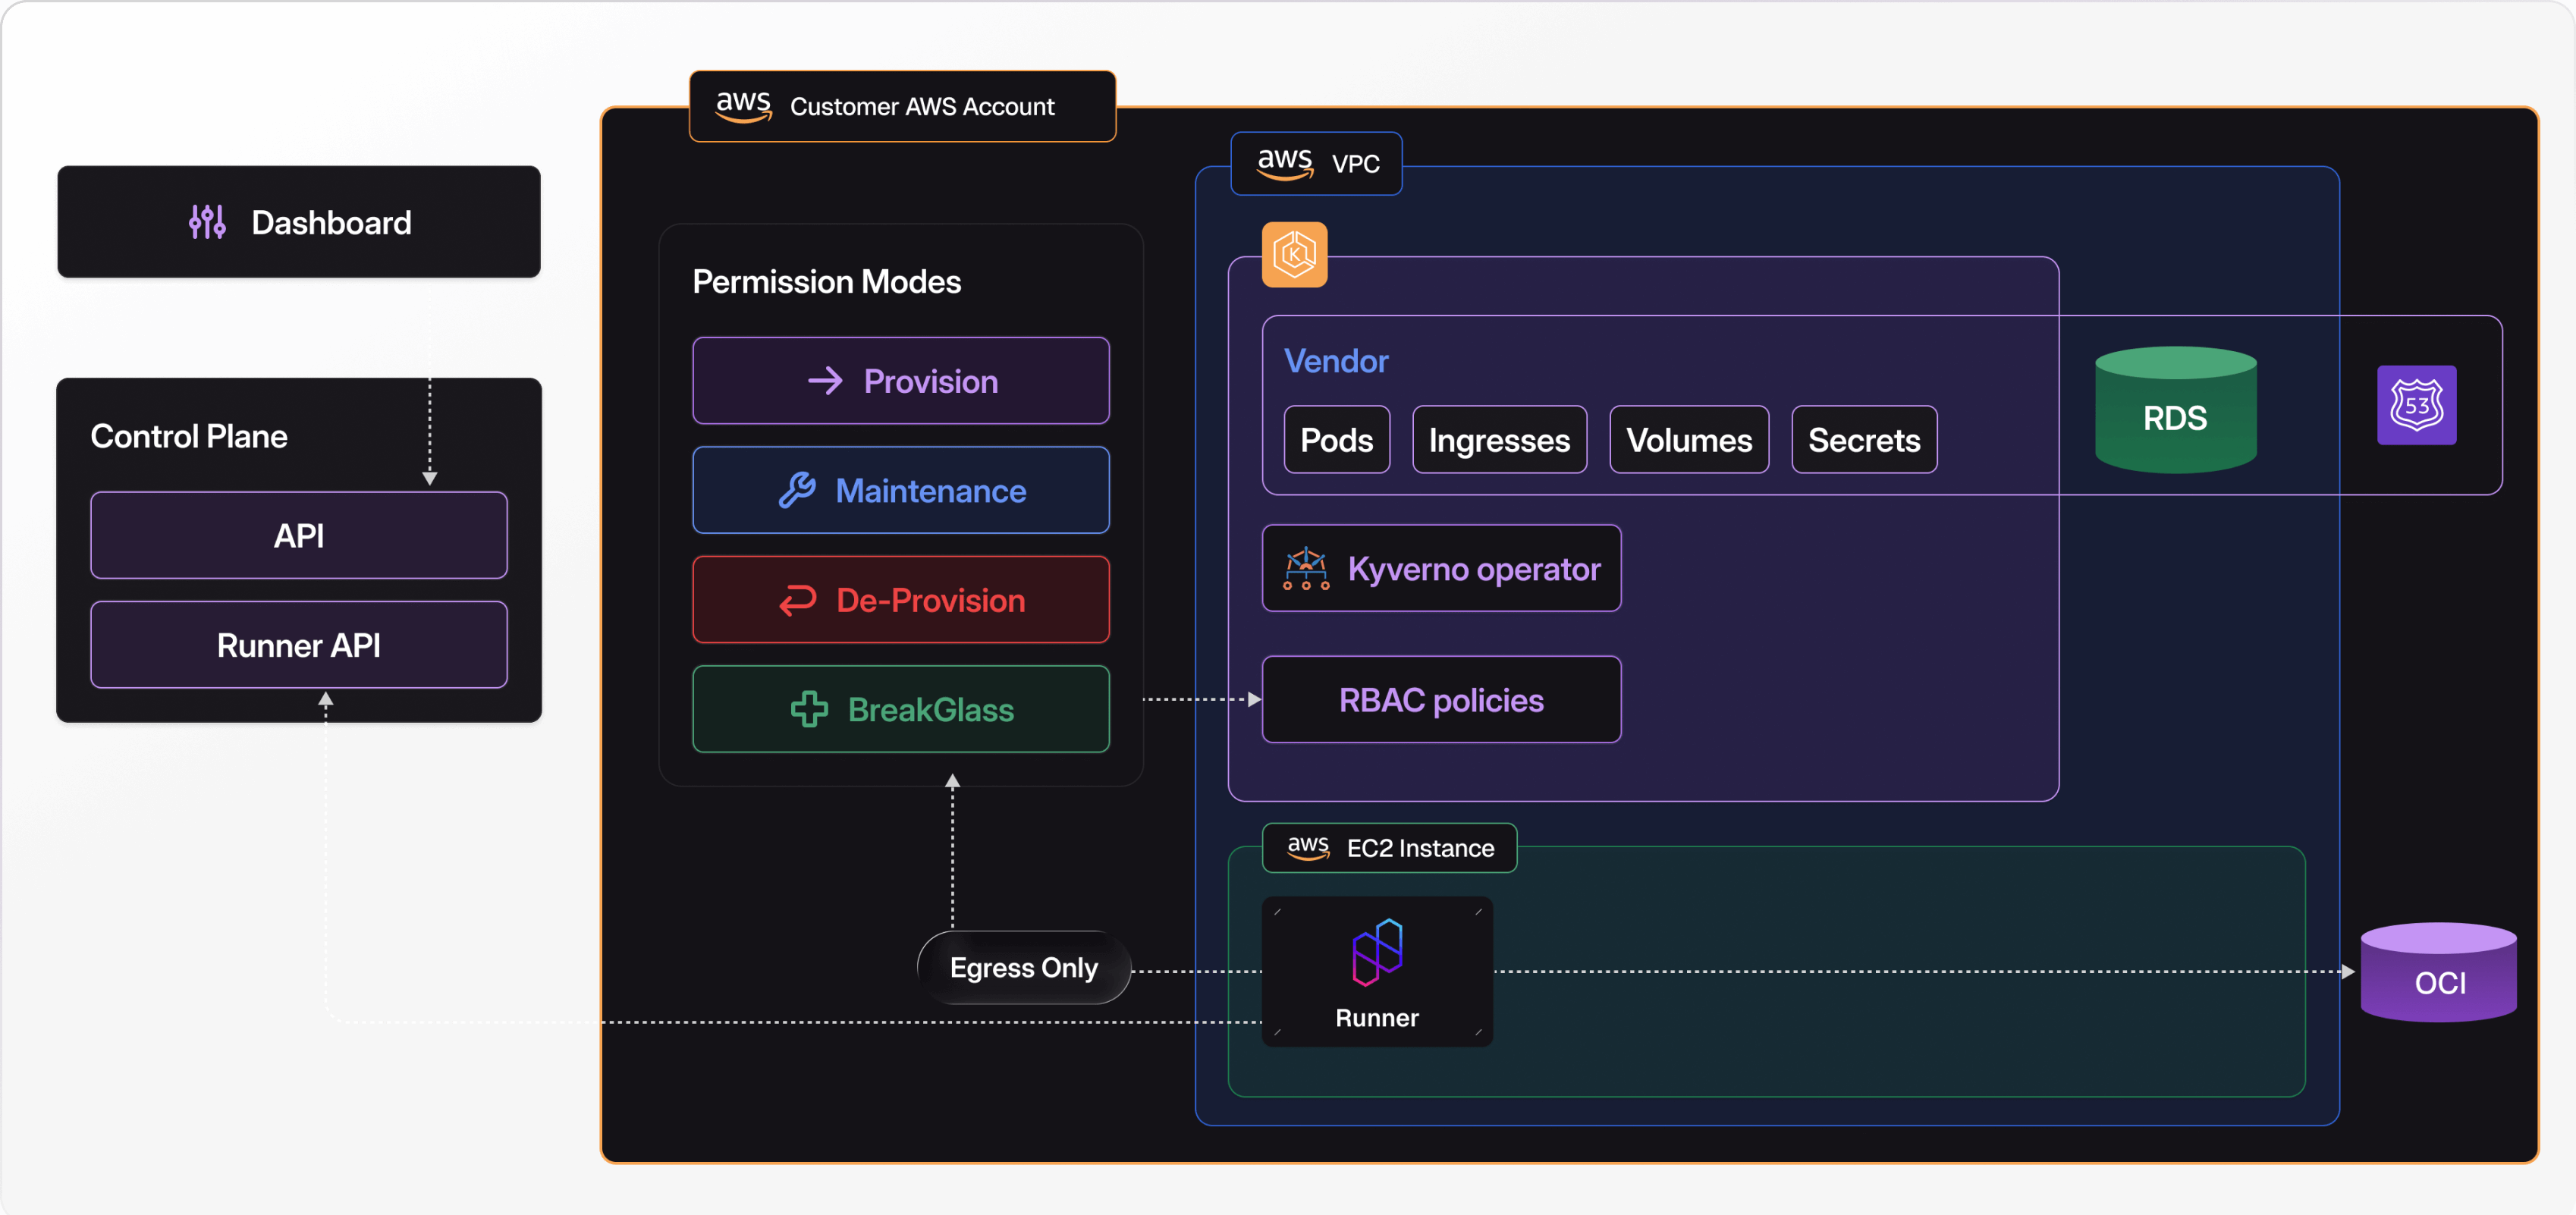Click the Dashboard sliders icon

207,222
